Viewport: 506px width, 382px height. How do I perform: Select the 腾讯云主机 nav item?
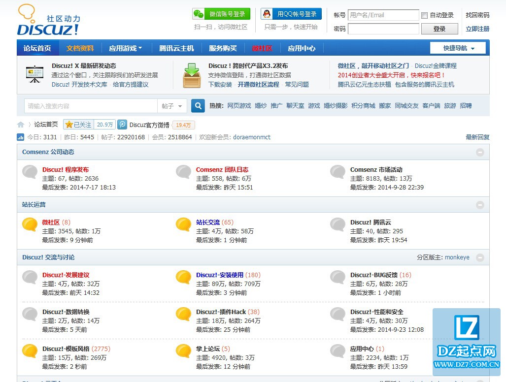coord(176,48)
